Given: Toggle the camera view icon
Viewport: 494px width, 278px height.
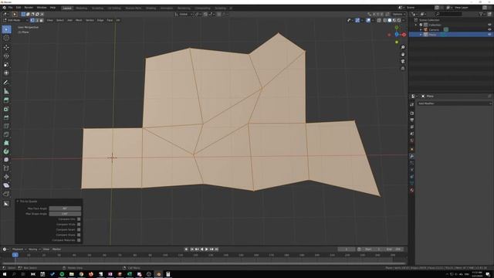Looking at the screenshot, I should pyautogui.click(x=403, y=62).
